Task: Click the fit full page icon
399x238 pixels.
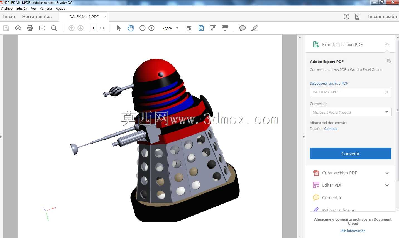Action: [201, 28]
